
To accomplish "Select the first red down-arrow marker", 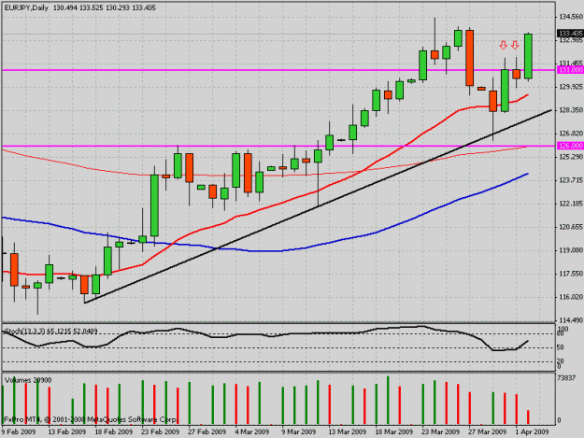I will coord(504,46).
